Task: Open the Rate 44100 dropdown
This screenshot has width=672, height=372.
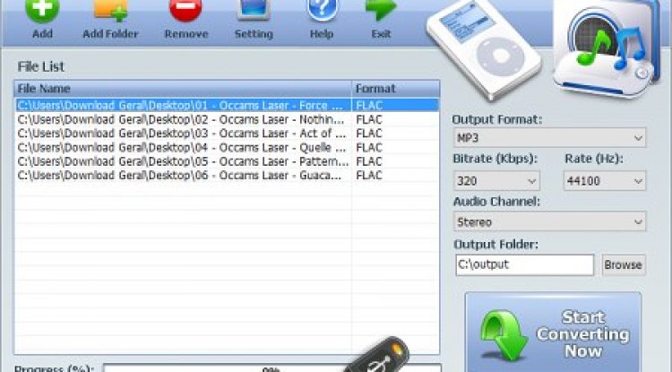Action: pyautogui.click(x=605, y=180)
